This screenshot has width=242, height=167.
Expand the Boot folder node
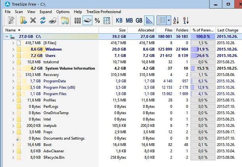click(x=13, y=145)
